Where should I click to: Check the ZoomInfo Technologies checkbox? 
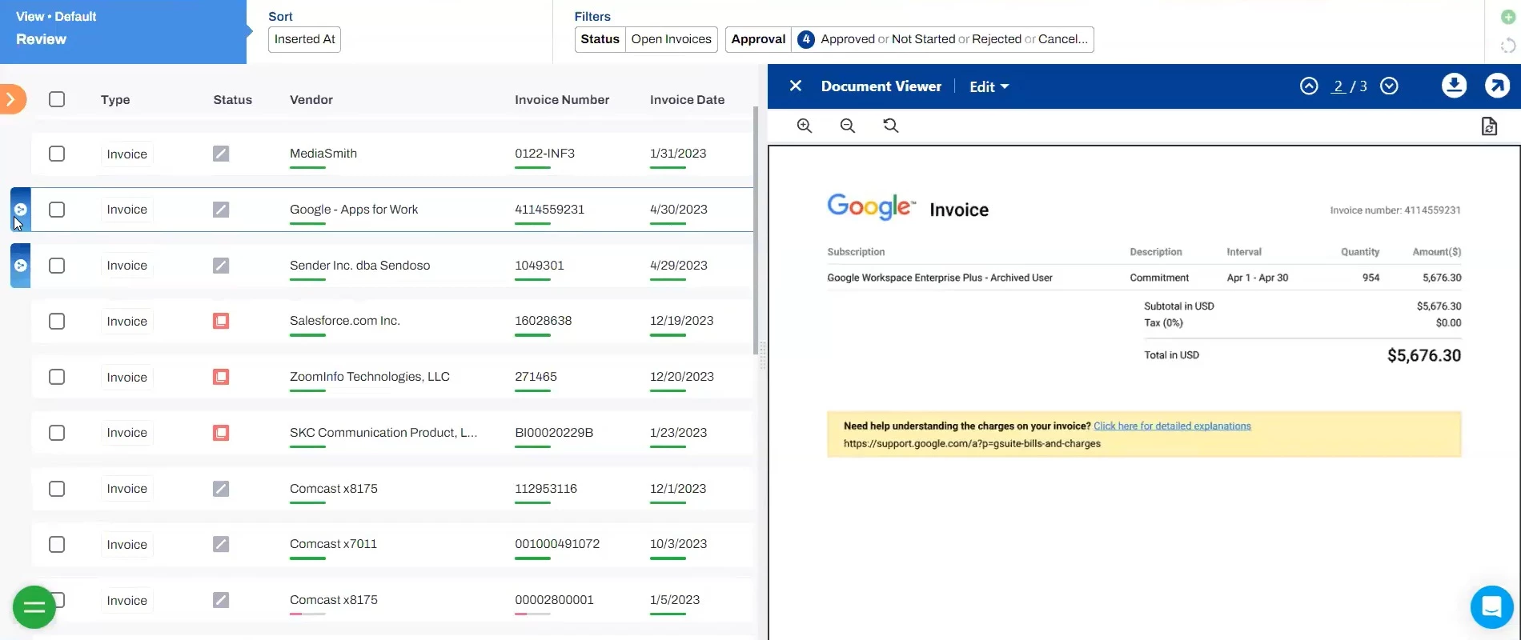57,377
